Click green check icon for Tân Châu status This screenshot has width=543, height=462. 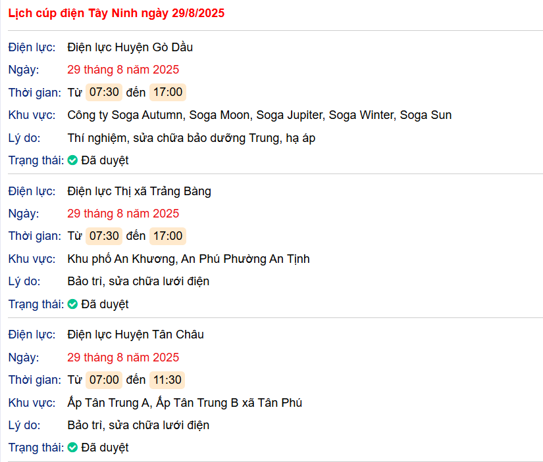pos(72,448)
